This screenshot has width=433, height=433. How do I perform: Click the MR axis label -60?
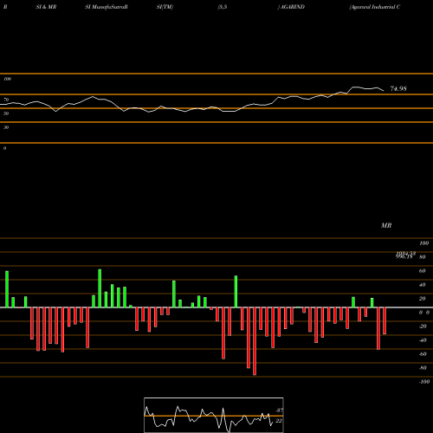pyautogui.click(x=423, y=354)
